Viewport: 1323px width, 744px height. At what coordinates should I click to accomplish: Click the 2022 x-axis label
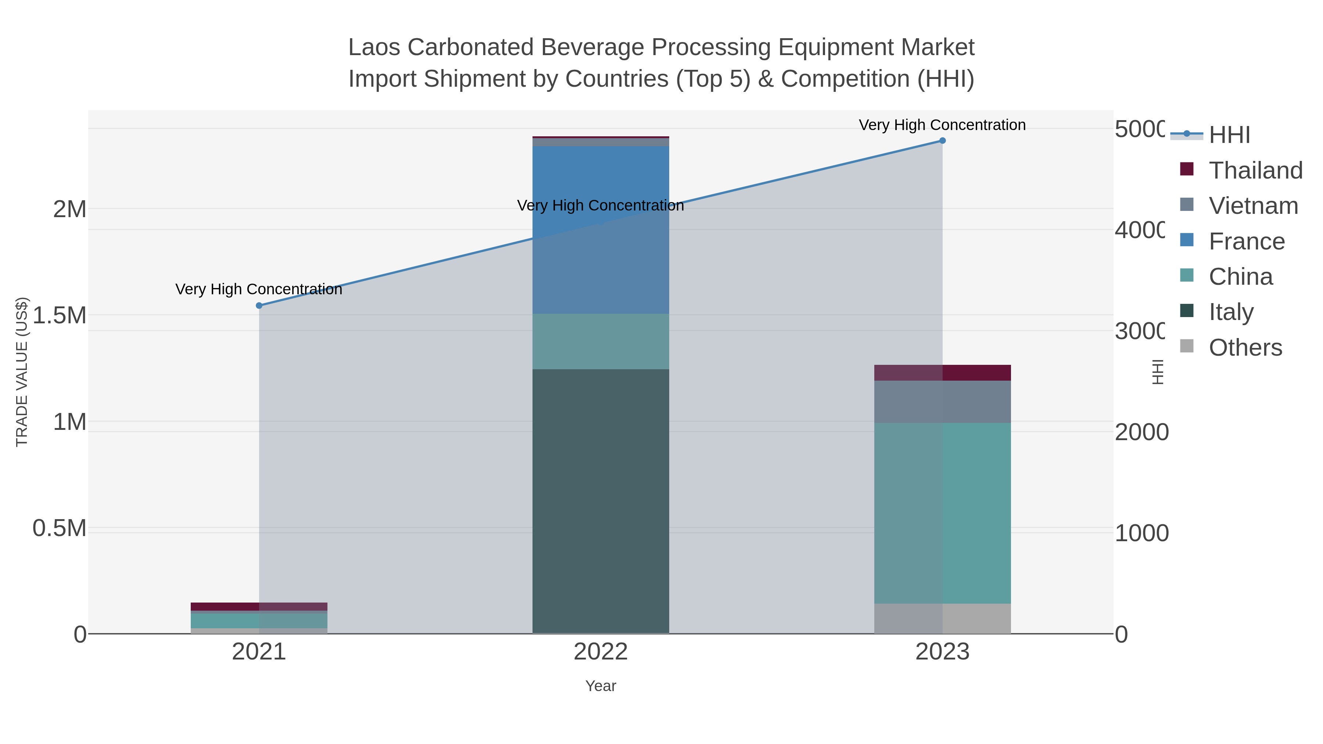600,652
